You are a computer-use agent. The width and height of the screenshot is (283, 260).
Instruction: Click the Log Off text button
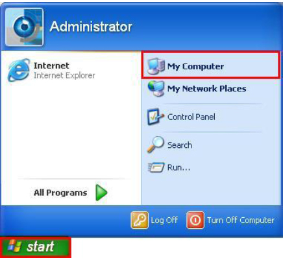point(164,220)
